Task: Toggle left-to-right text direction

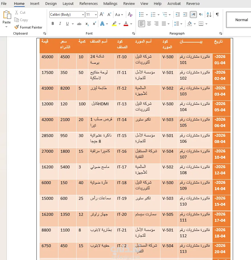Action: [193, 15]
